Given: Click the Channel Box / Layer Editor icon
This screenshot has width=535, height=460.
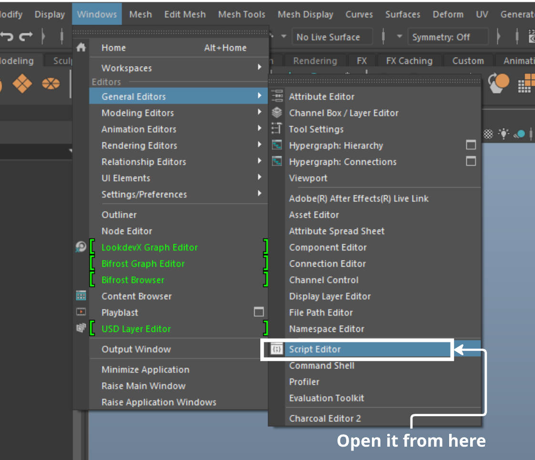Looking at the screenshot, I should [277, 113].
